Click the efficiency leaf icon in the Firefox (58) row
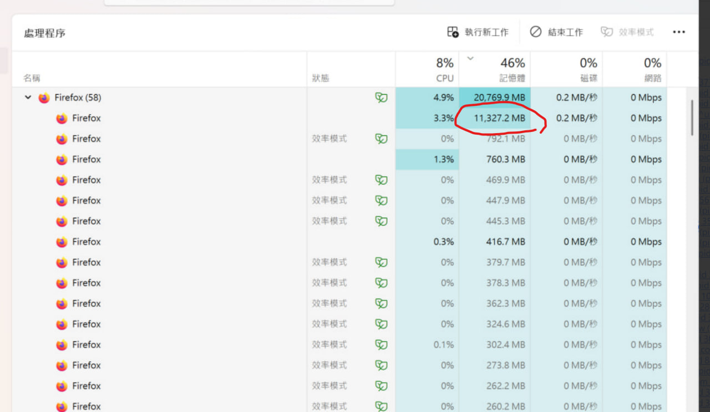This screenshot has width=710, height=412. pyautogui.click(x=381, y=98)
